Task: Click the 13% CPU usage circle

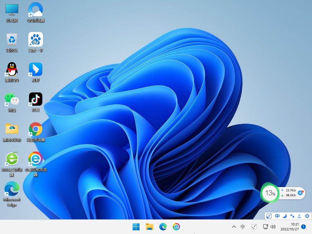Action: click(x=269, y=193)
